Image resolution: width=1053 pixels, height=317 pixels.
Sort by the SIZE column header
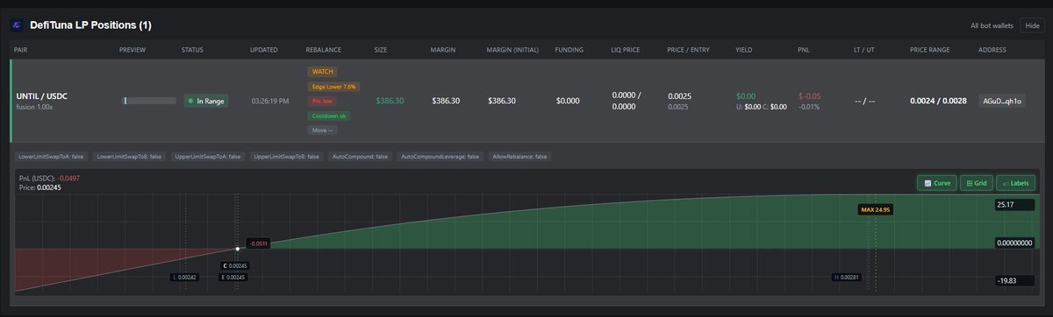(381, 49)
